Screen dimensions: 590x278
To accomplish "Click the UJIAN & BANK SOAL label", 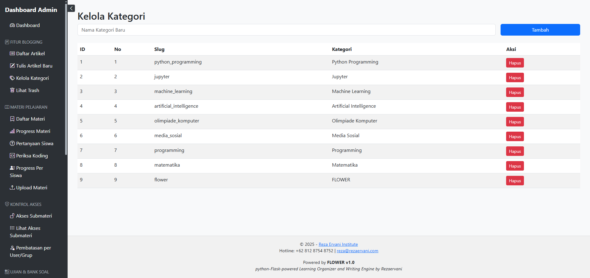I will click(x=27, y=272).
